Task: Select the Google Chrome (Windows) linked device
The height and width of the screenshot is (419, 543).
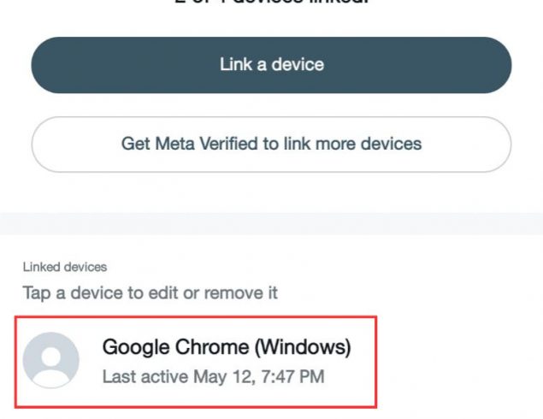Action: 196,362
